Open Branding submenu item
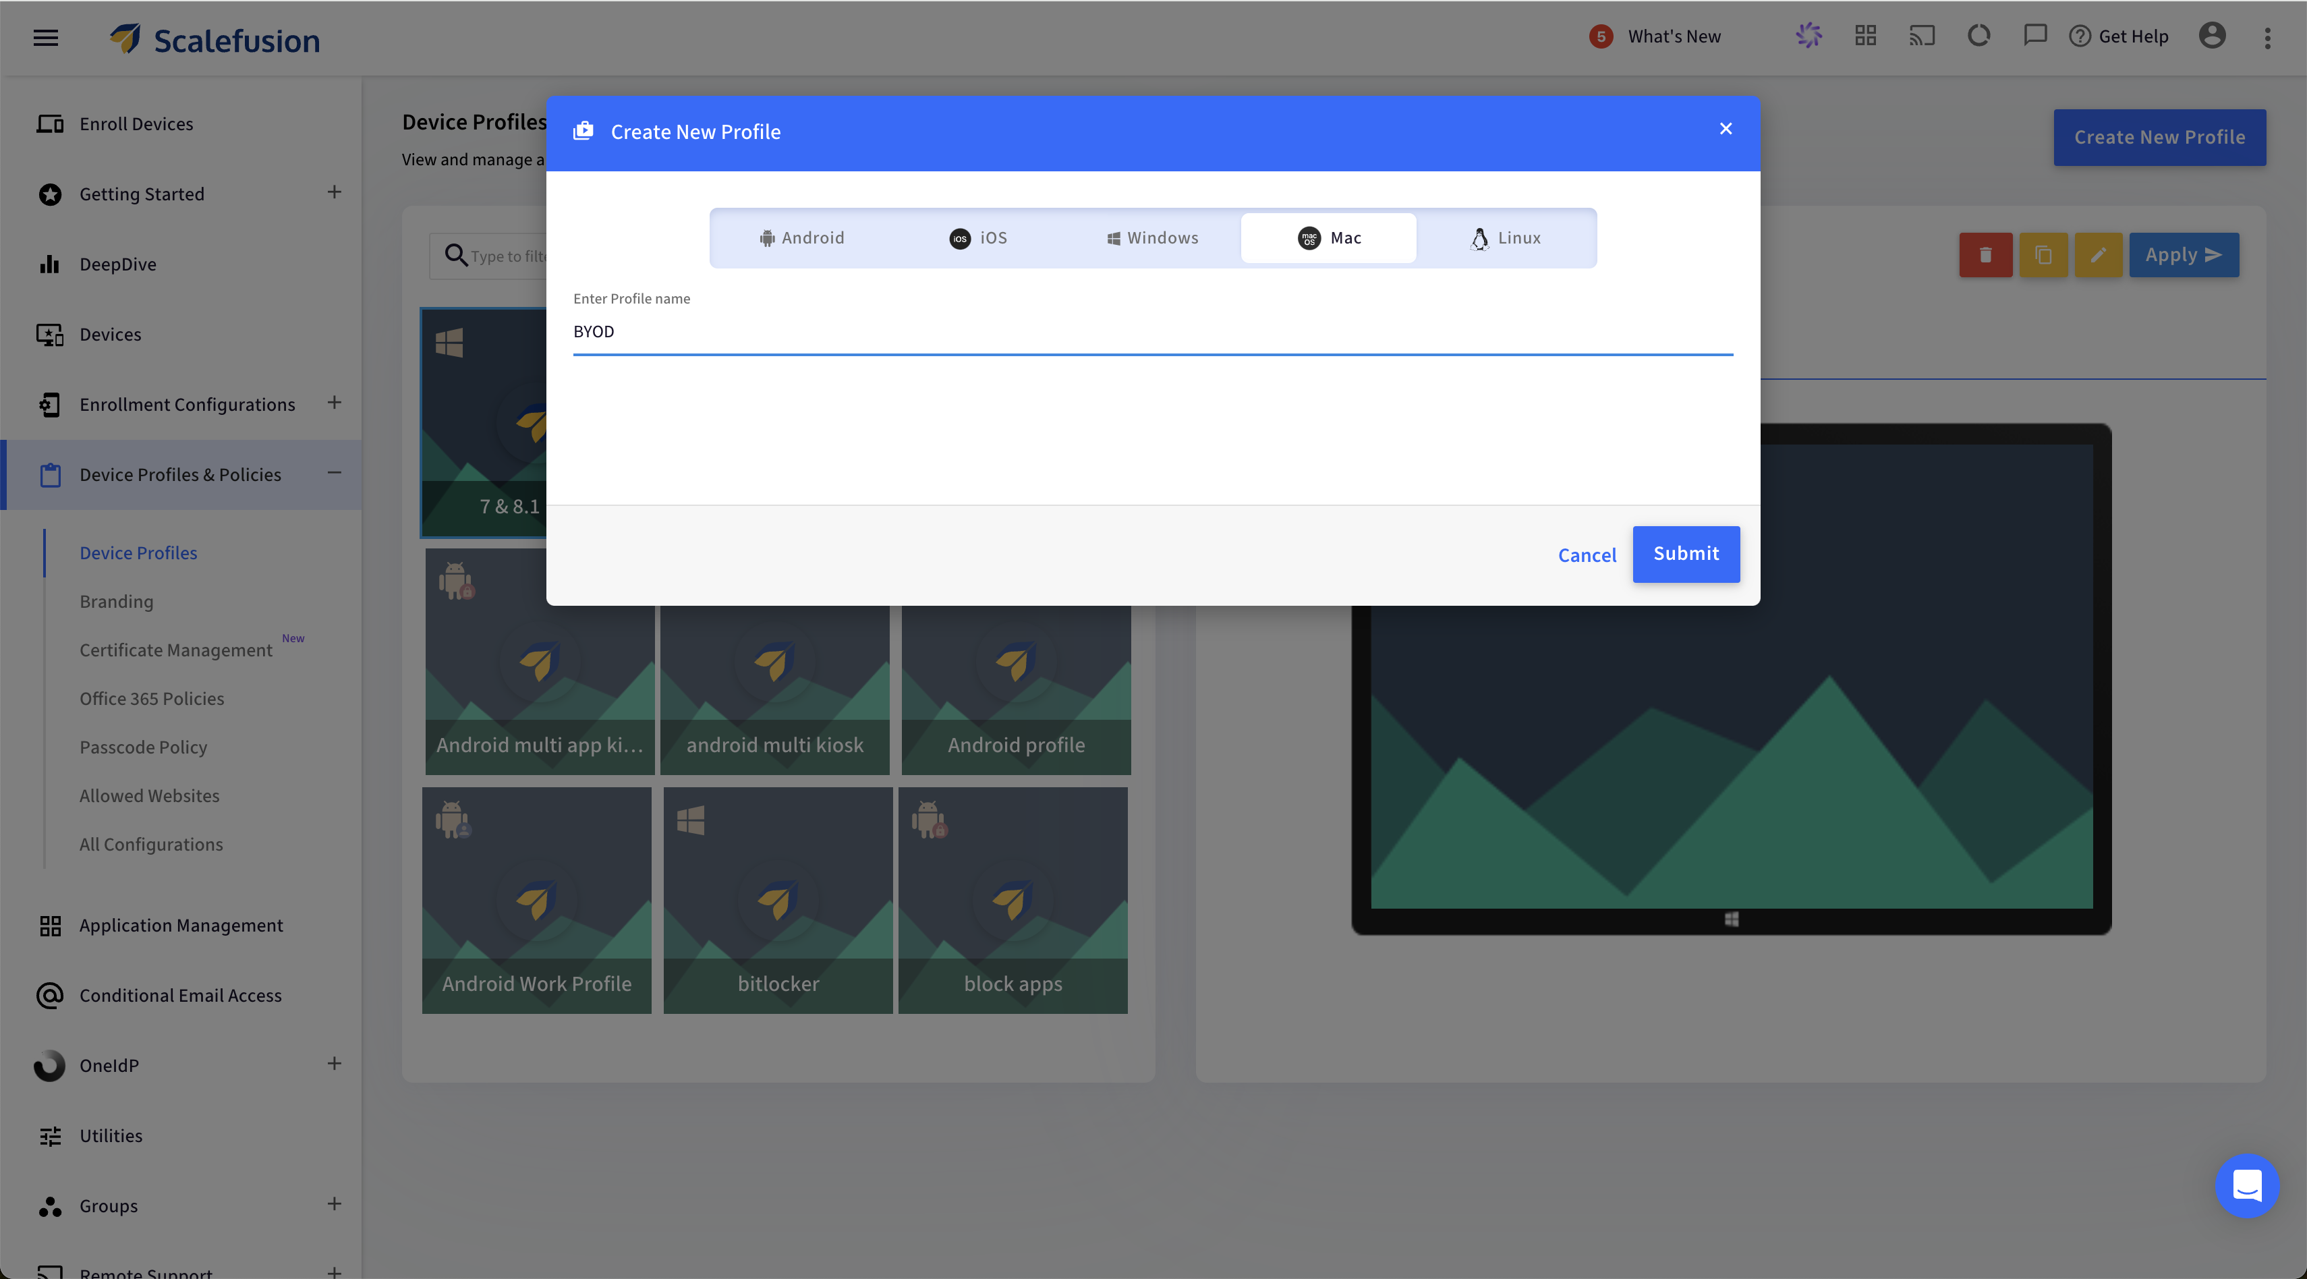 tap(117, 602)
